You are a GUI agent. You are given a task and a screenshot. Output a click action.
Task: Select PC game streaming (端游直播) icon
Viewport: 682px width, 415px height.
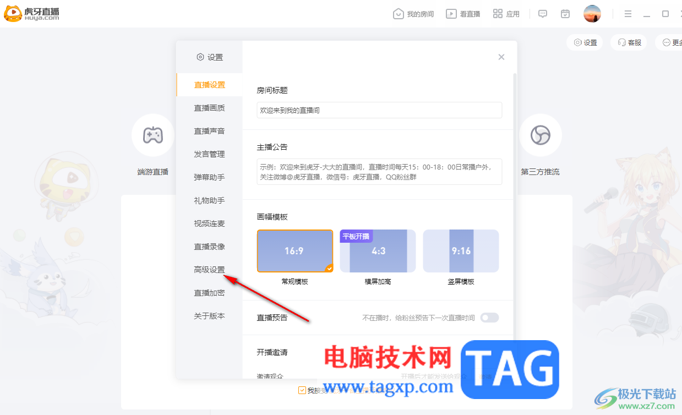[x=152, y=135]
